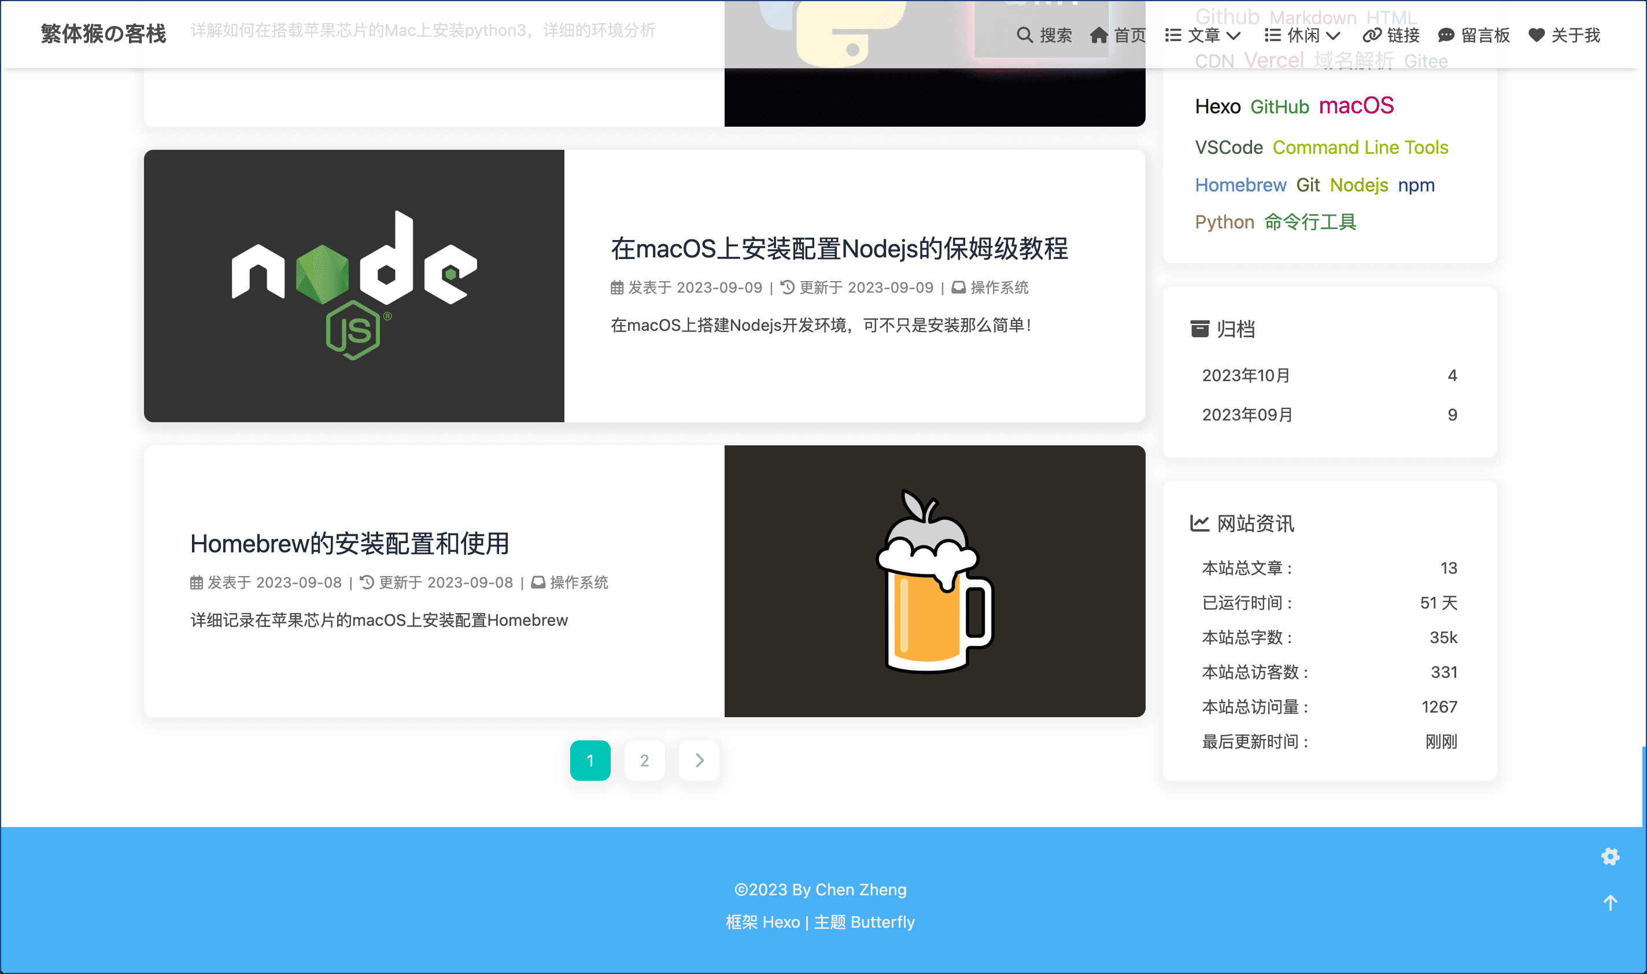Open the 留言板 nav item
The image size is (1647, 974).
pos(1474,35)
